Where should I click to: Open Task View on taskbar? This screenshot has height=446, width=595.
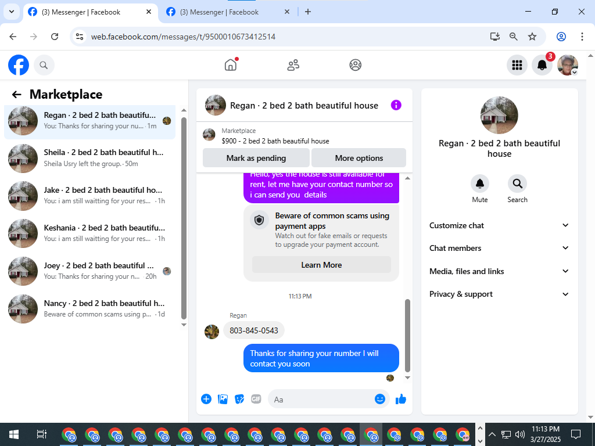41,434
